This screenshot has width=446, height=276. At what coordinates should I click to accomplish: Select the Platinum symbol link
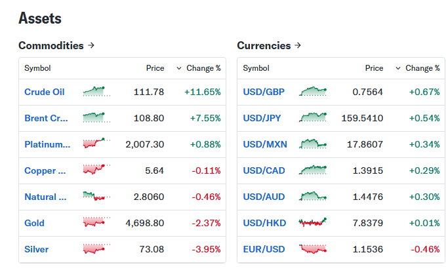click(x=47, y=144)
